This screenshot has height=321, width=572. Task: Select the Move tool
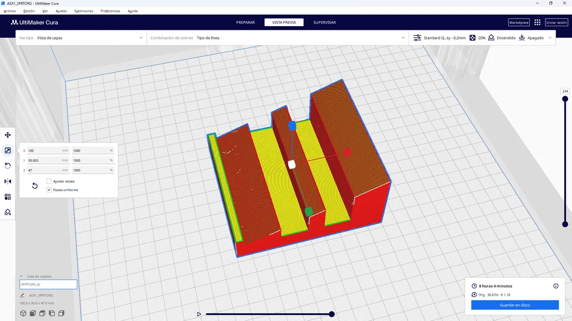(7, 135)
